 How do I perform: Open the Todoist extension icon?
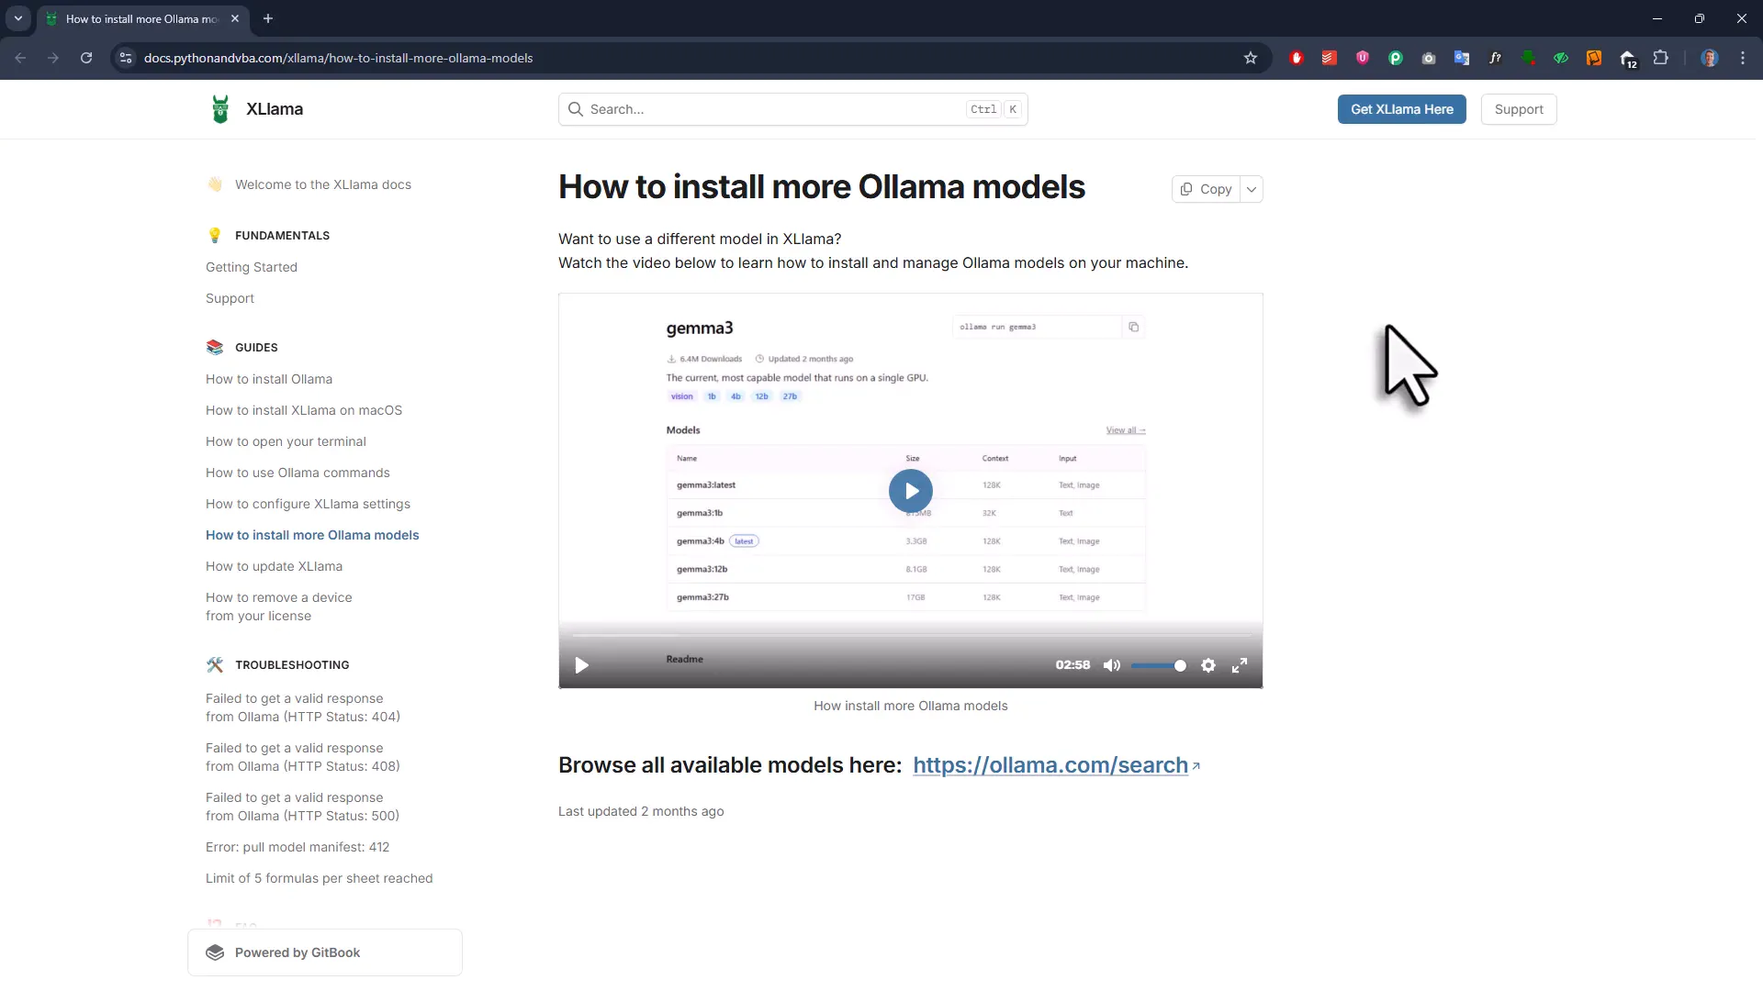1329,57
